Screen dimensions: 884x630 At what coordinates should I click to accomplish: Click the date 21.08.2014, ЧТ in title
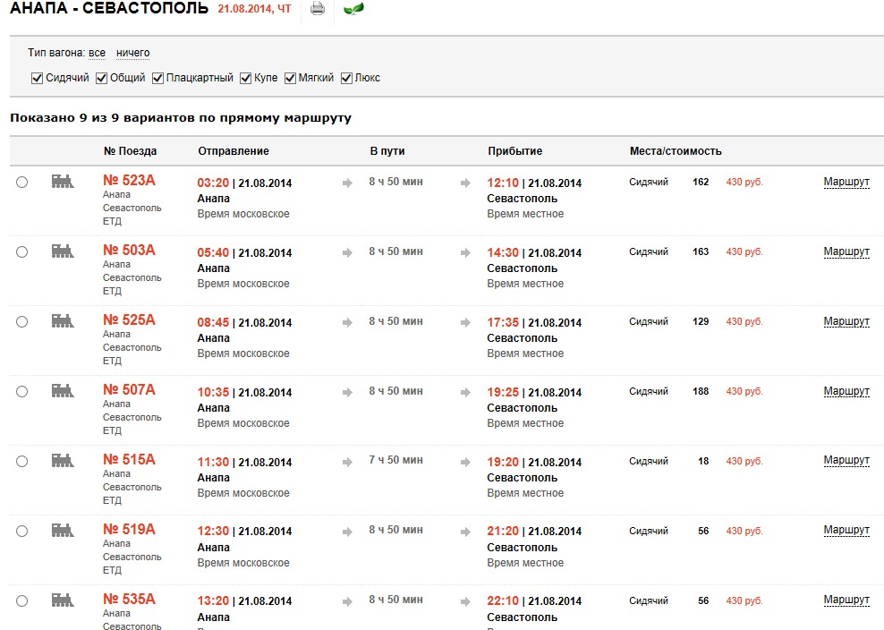pos(254,9)
